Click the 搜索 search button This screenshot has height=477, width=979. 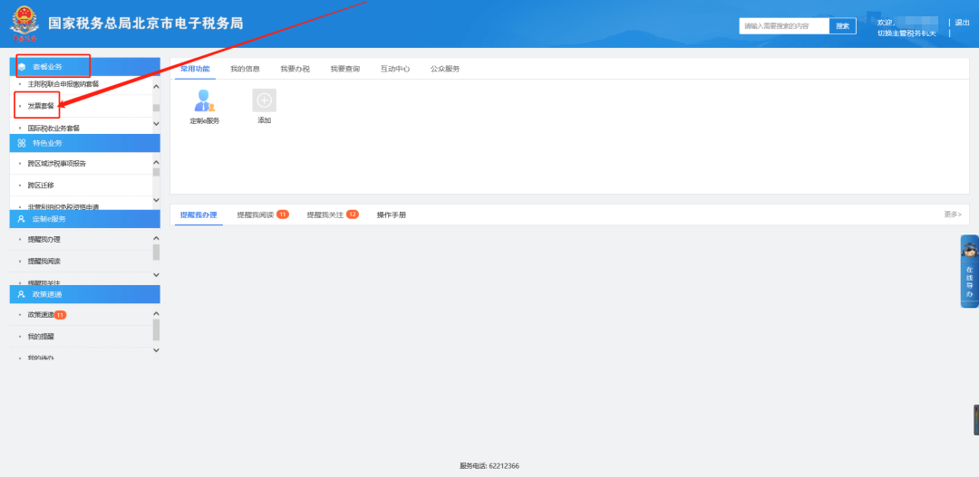(x=842, y=25)
